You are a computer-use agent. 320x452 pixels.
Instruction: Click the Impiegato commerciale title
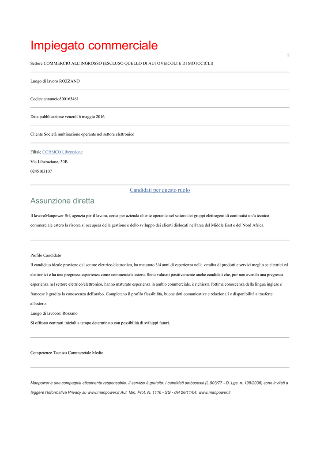pyautogui.click(x=94, y=45)
